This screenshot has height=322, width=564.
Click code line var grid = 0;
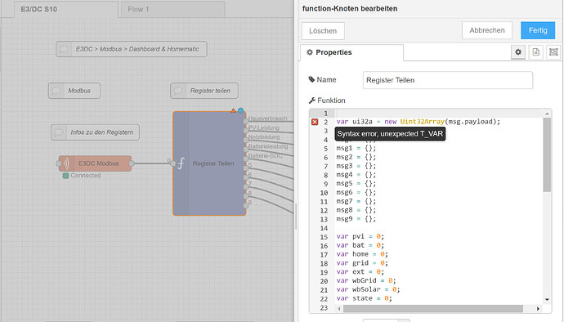click(362, 263)
